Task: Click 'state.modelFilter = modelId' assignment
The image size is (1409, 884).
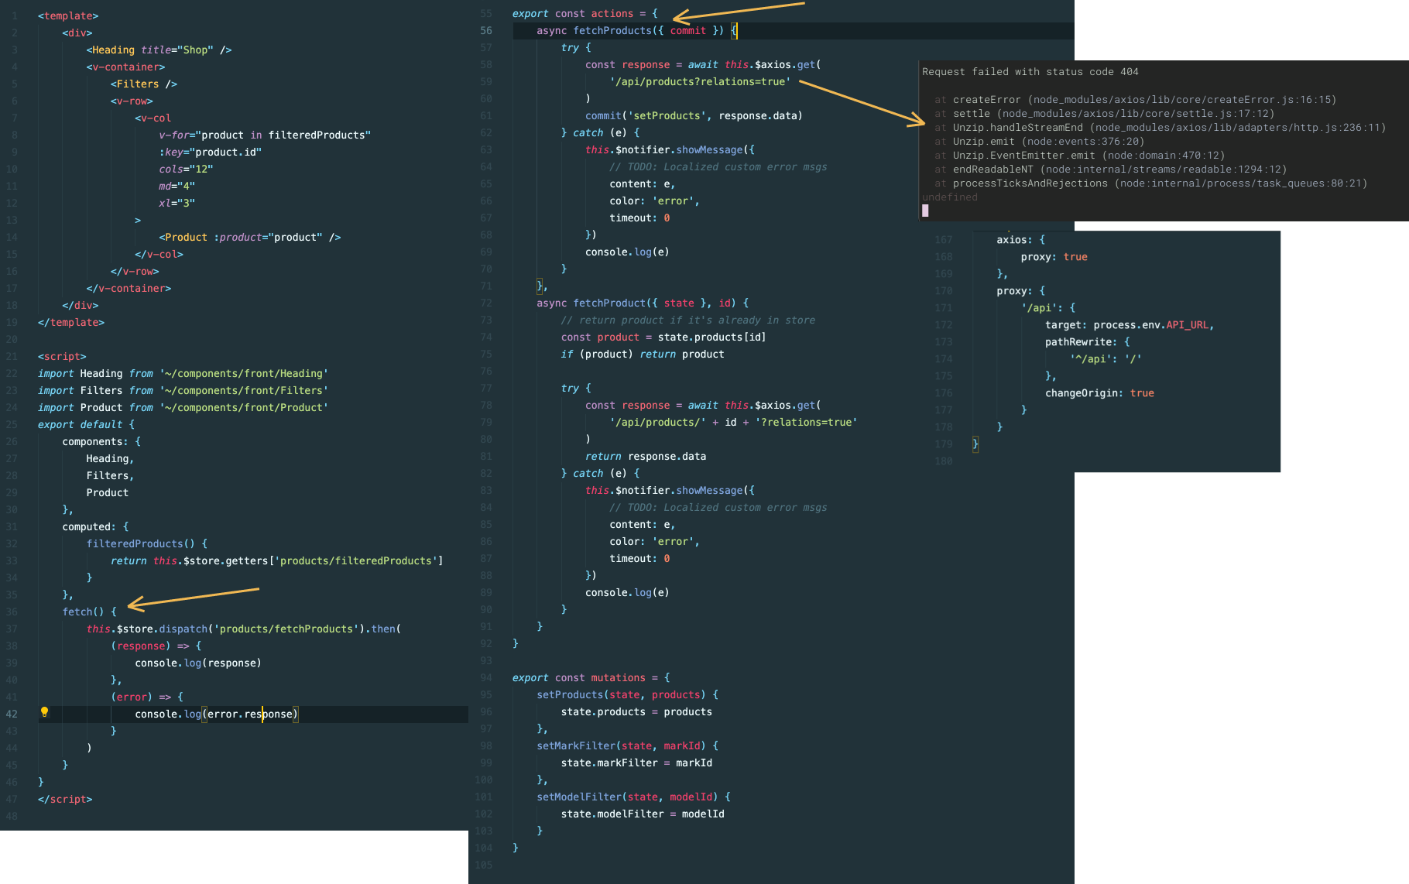Action: (643, 814)
